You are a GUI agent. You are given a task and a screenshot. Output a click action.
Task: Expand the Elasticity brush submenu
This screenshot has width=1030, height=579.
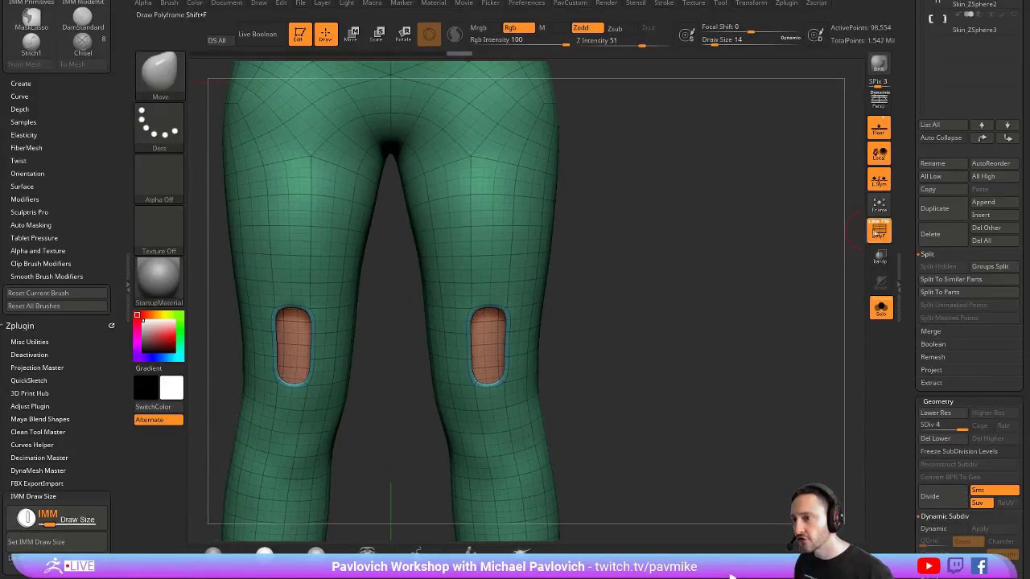(24, 135)
